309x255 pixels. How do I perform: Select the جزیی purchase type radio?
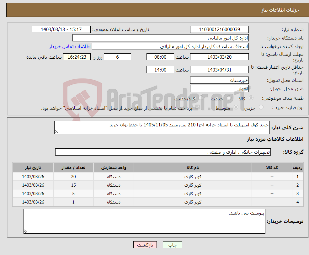pyautogui.click(x=261, y=107)
